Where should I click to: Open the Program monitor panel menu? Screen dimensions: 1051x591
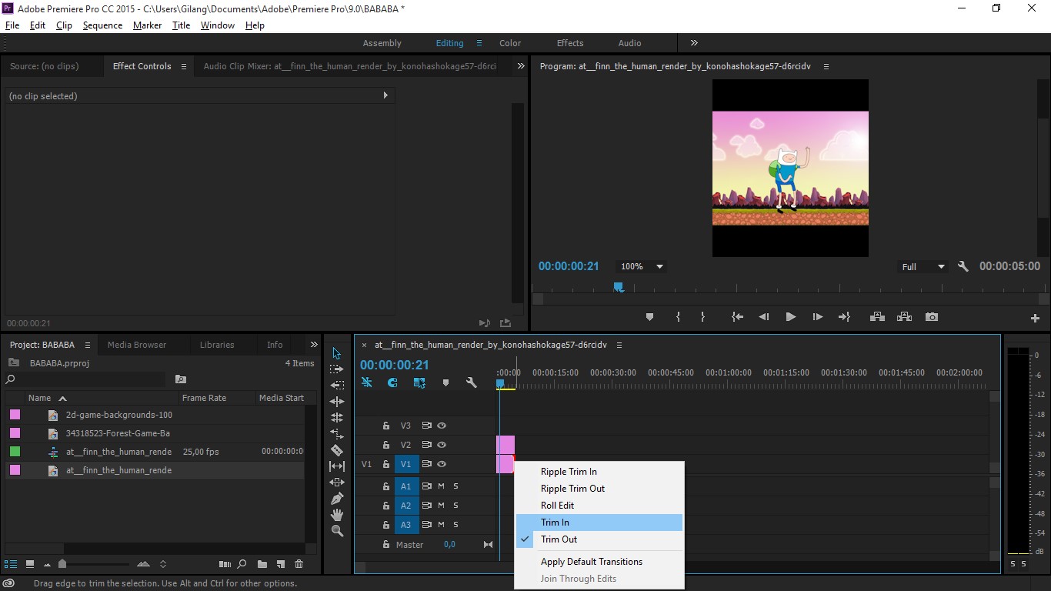pyautogui.click(x=826, y=66)
